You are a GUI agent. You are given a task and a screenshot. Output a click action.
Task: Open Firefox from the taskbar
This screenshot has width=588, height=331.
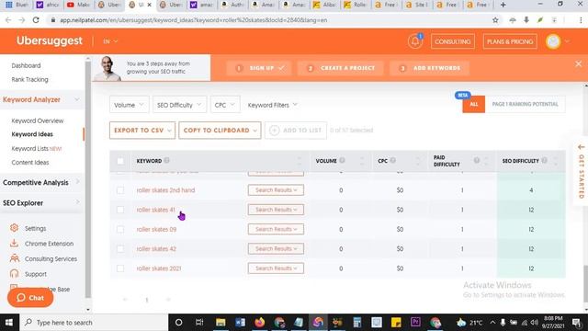[x=259, y=323]
